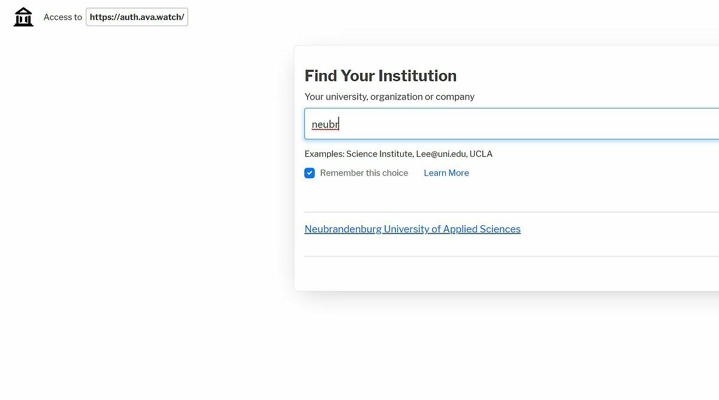Click the divider line below the search result
This screenshot has height=400, width=719.
(512, 256)
